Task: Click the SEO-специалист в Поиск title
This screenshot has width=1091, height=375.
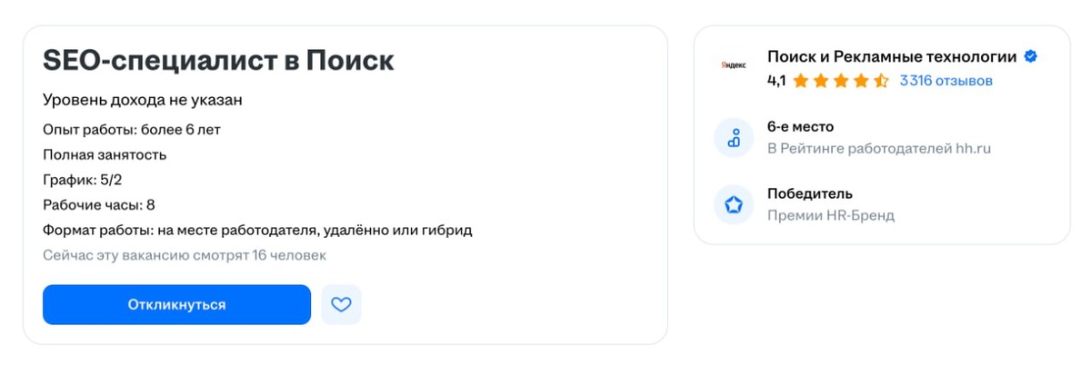Action: pos(218,61)
